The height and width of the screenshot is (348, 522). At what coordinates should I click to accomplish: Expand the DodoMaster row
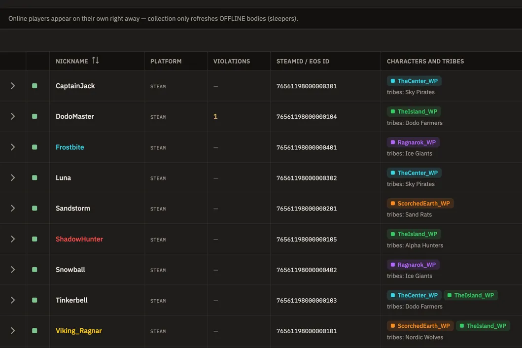click(13, 116)
